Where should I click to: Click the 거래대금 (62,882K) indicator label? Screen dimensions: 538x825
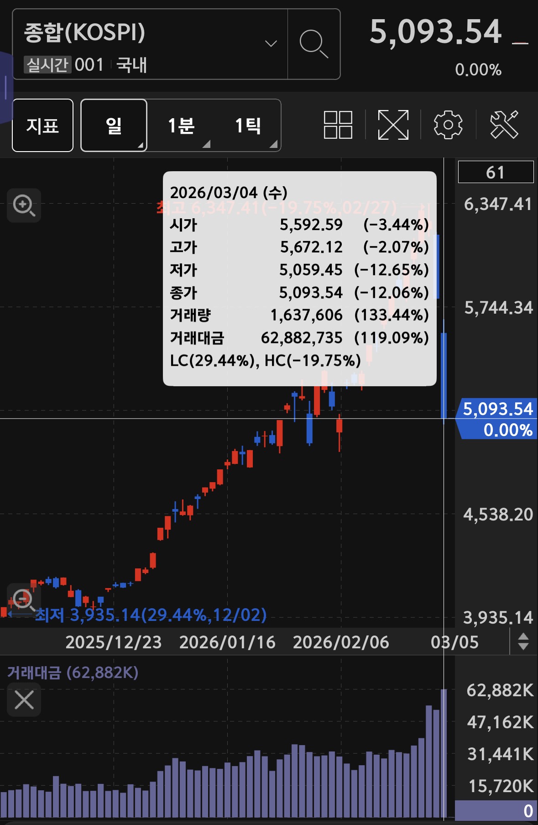click(x=73, y=673)
